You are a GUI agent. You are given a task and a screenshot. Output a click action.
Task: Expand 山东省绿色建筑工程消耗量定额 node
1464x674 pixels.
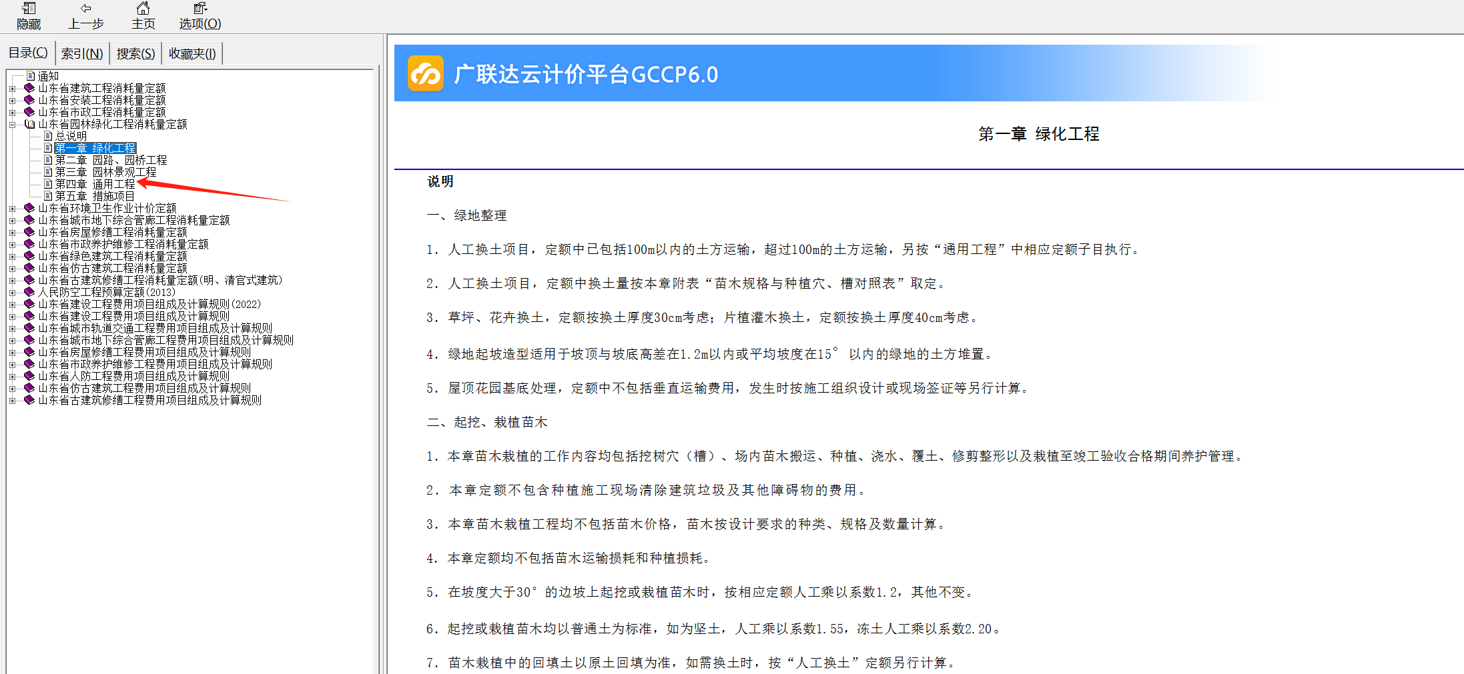click(x=12, y=257)
